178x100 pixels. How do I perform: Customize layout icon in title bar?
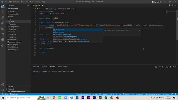pos(160,2)
